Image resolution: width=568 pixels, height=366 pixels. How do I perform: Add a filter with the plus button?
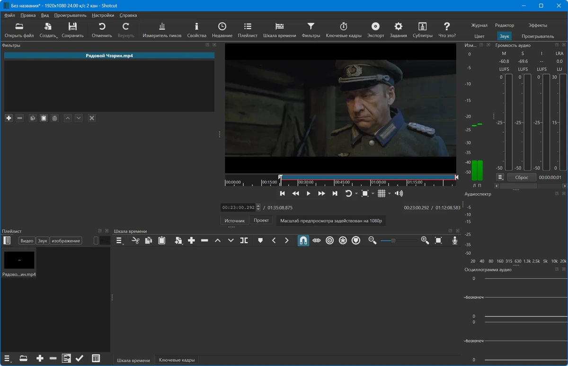click(9, 118)
